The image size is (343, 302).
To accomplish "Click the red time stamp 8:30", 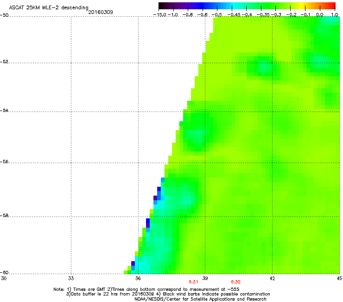I will click(235, 282).
